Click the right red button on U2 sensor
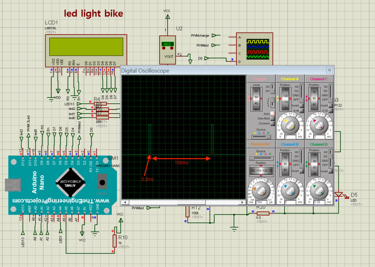The width and height of the screenshot is (375, 267). click(172, 48)
